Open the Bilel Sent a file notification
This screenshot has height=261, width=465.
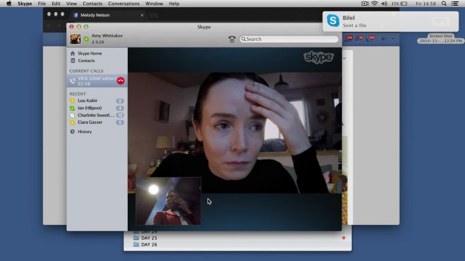[391, 21]
